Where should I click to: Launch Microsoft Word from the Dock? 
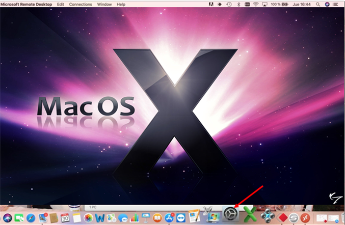[100, 218]
